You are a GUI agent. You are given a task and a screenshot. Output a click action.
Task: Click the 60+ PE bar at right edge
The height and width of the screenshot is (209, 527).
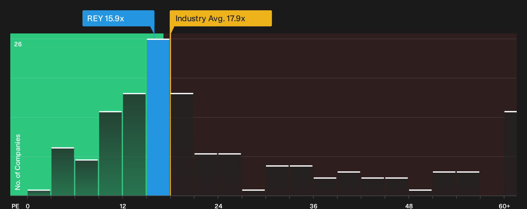coord(511,153)
